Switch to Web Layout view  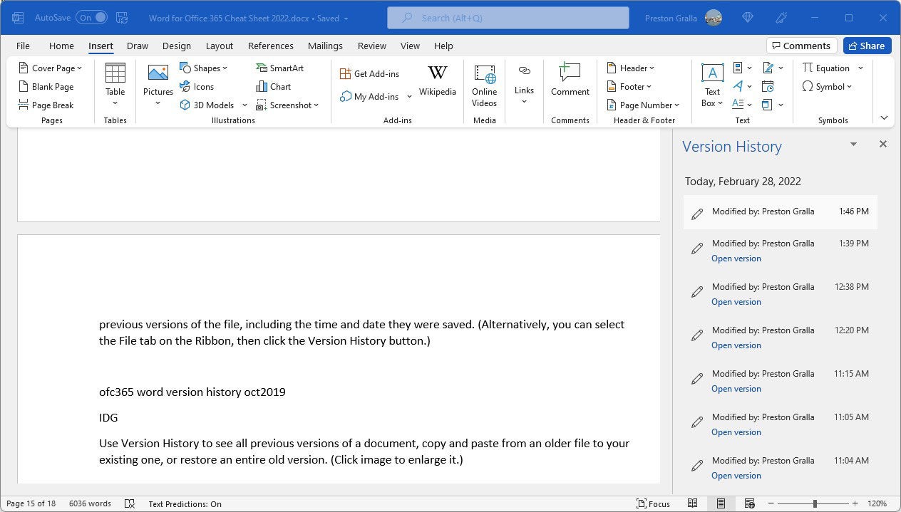750,503
